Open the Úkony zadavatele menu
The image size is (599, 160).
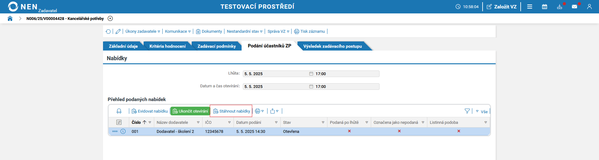pos(143,32)
